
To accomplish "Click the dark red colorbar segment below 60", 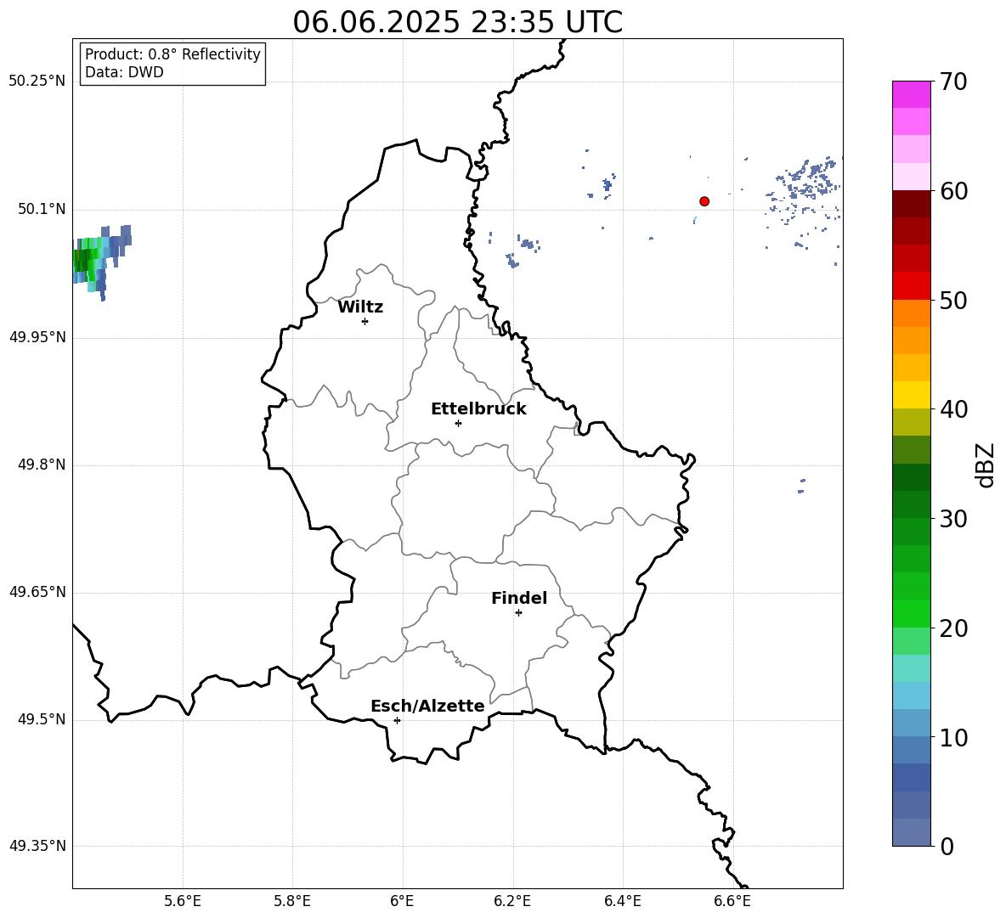I will [911, 204].
